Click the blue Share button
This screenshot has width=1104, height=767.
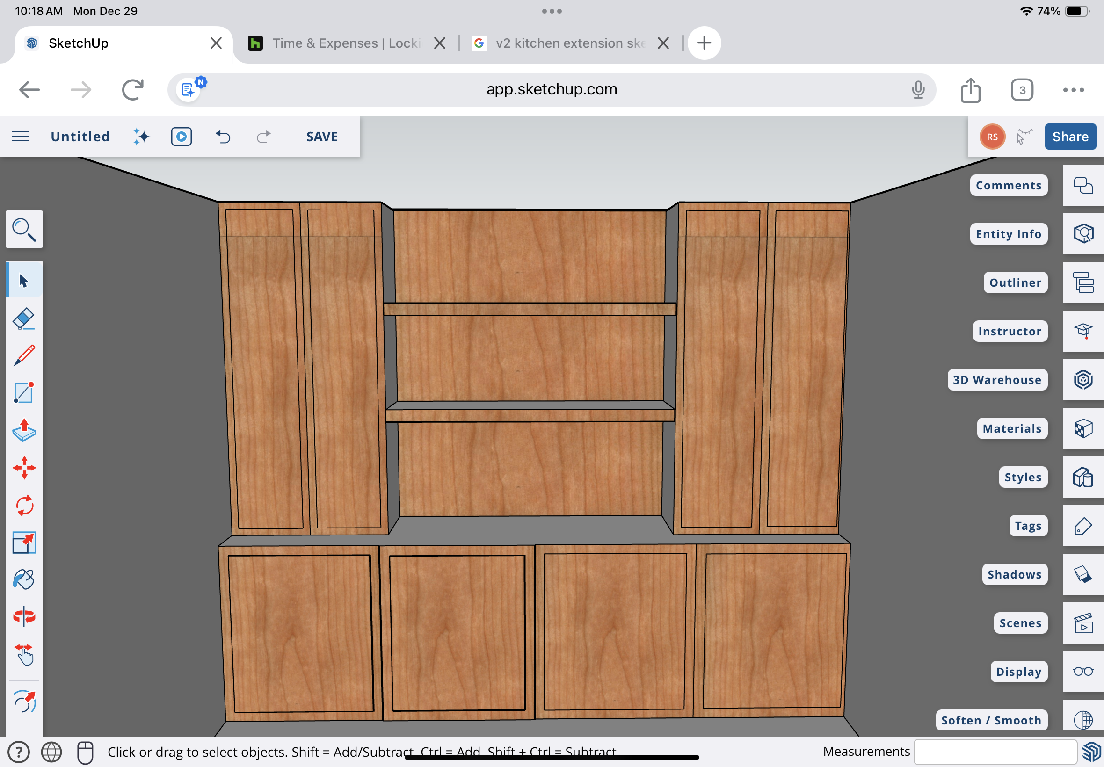tap(1069, 137)
